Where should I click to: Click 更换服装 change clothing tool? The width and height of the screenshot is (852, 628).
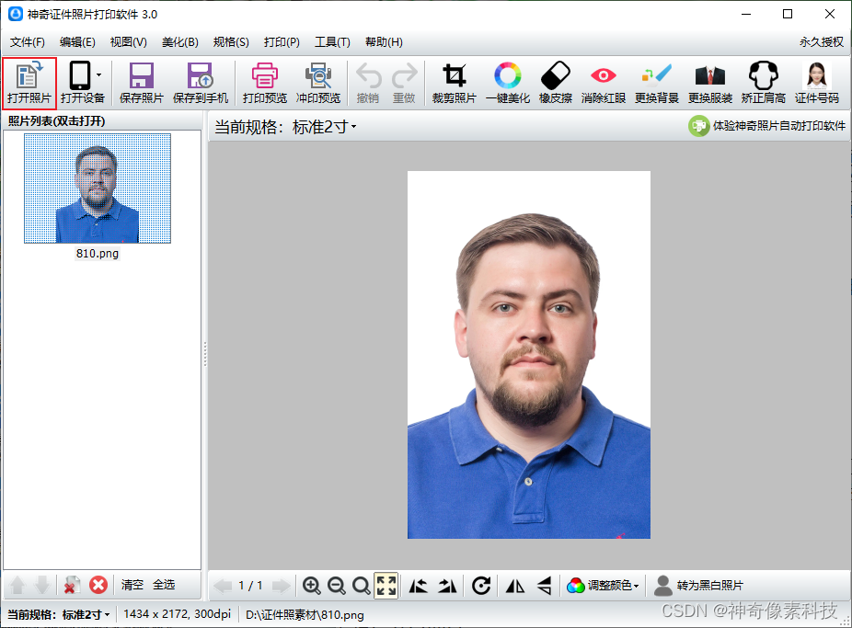710,83
